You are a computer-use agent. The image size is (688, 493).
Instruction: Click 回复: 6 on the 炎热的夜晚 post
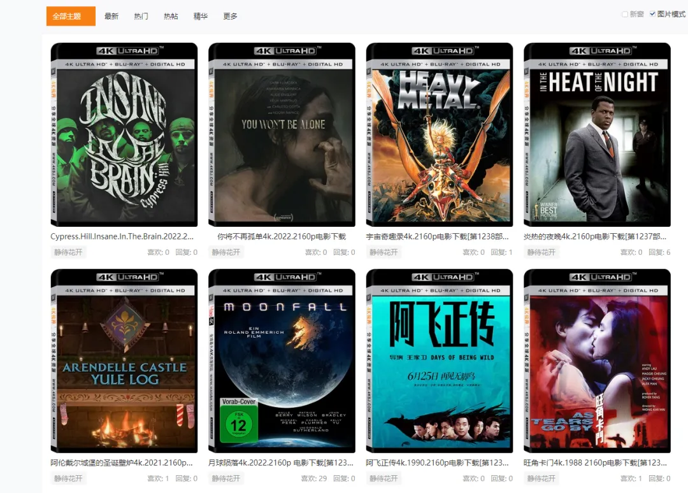[659, 252]
